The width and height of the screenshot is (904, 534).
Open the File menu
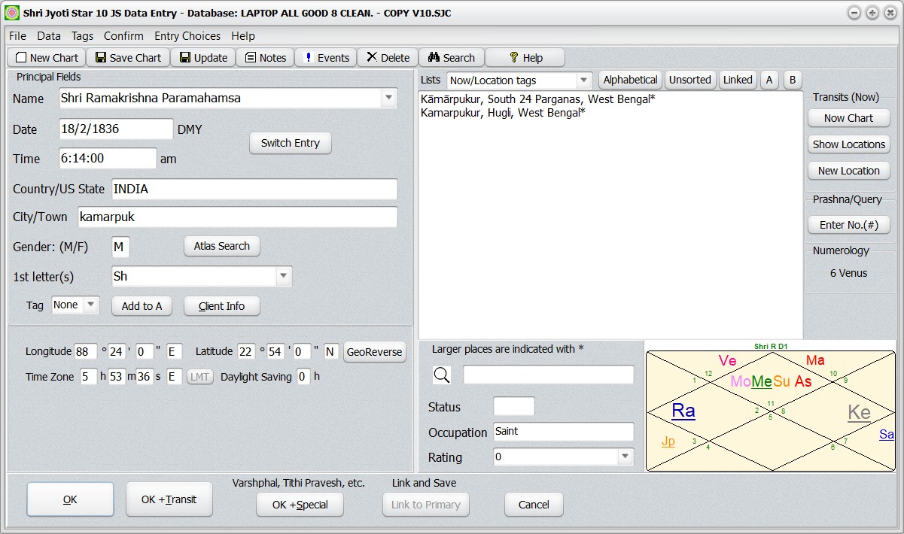[17, 35]
